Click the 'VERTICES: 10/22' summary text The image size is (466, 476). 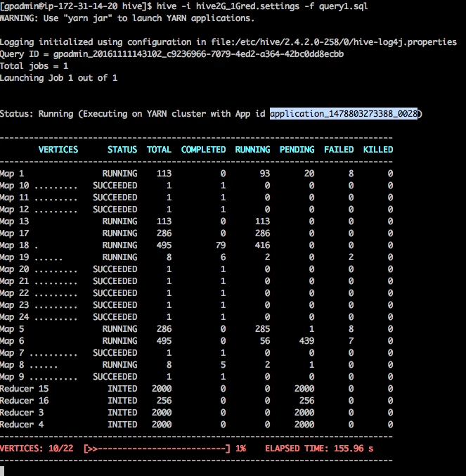tap(37, 449)
